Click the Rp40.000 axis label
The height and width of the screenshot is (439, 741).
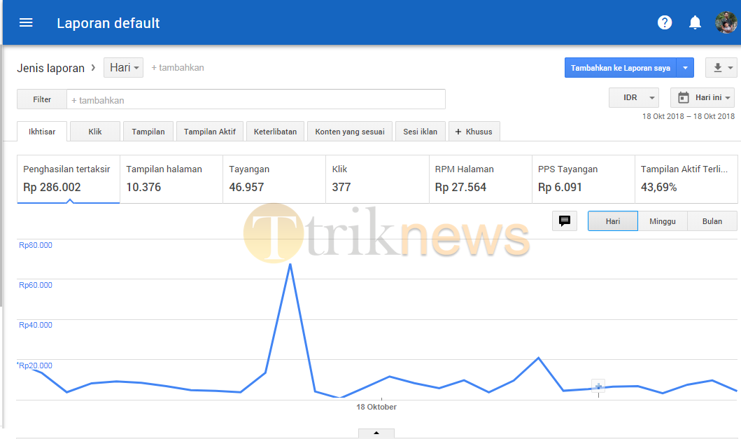tap(36, 325)
